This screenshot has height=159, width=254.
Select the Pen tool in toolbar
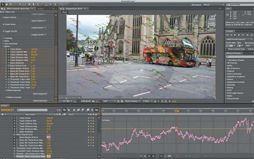click(33, 5)
